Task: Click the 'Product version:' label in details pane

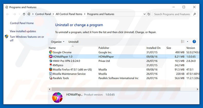Action: point(94,95)
